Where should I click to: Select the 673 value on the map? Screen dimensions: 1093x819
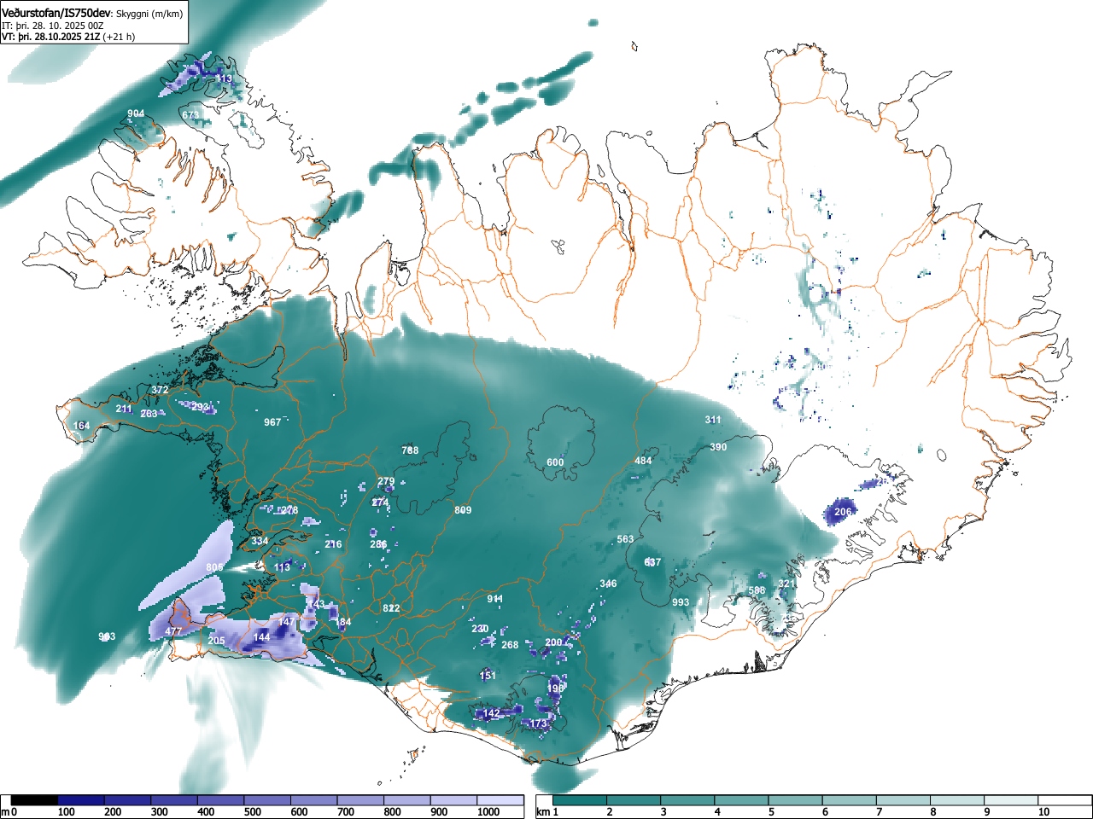pyautogui.click(x=190, y=115)
